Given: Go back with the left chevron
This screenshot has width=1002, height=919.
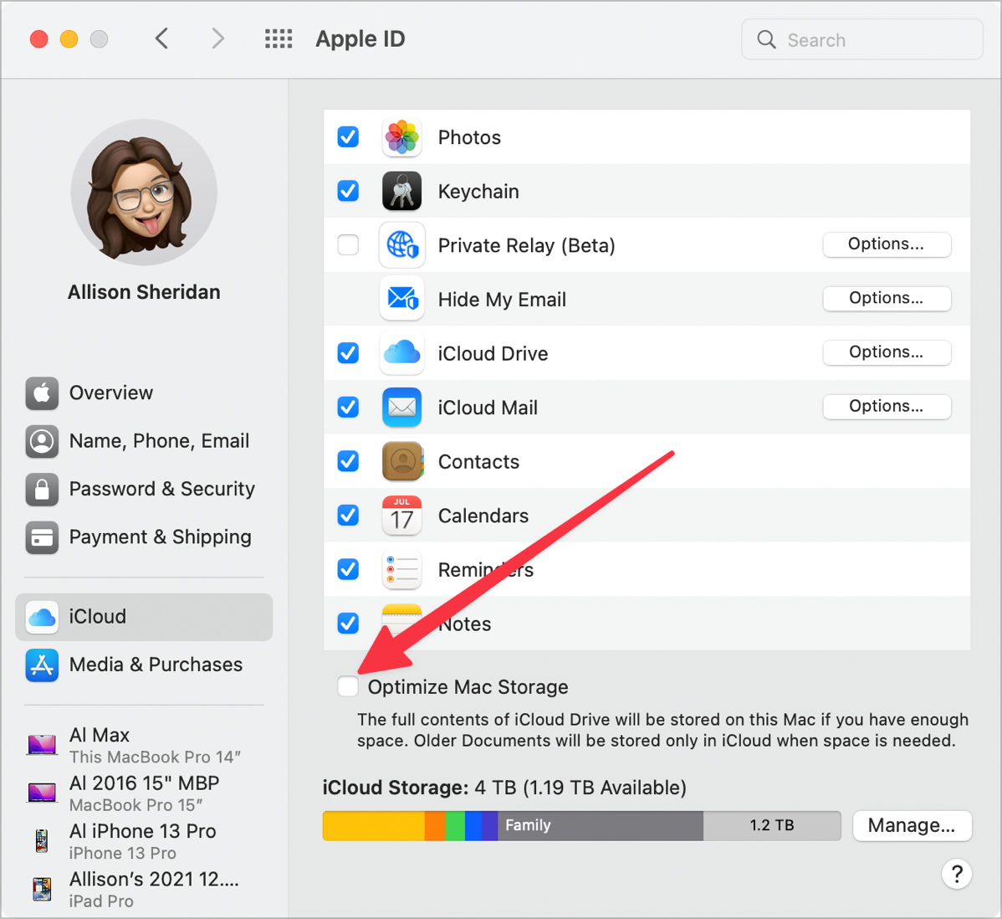Looking at the screenshot, I should pos(162,39).
